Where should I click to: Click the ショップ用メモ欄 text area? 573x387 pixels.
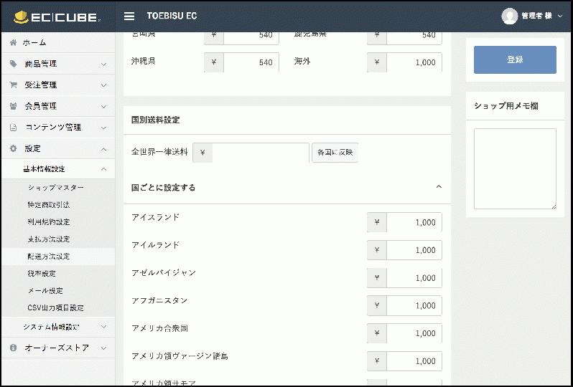tap(515, 169)
